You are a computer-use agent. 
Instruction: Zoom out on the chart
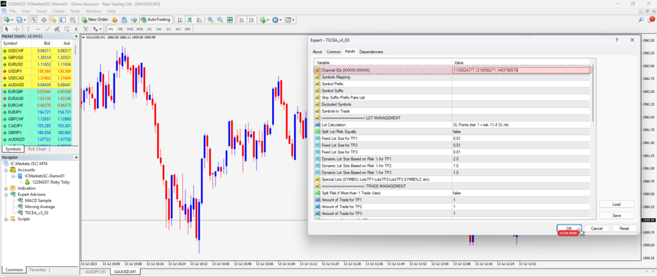220,20
